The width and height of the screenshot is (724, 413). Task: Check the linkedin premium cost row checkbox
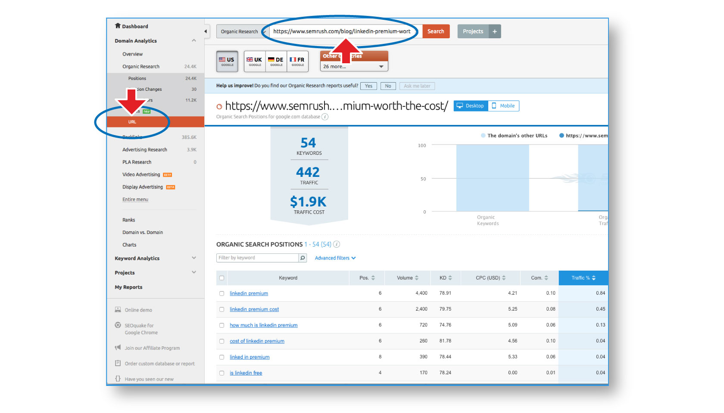222,309
